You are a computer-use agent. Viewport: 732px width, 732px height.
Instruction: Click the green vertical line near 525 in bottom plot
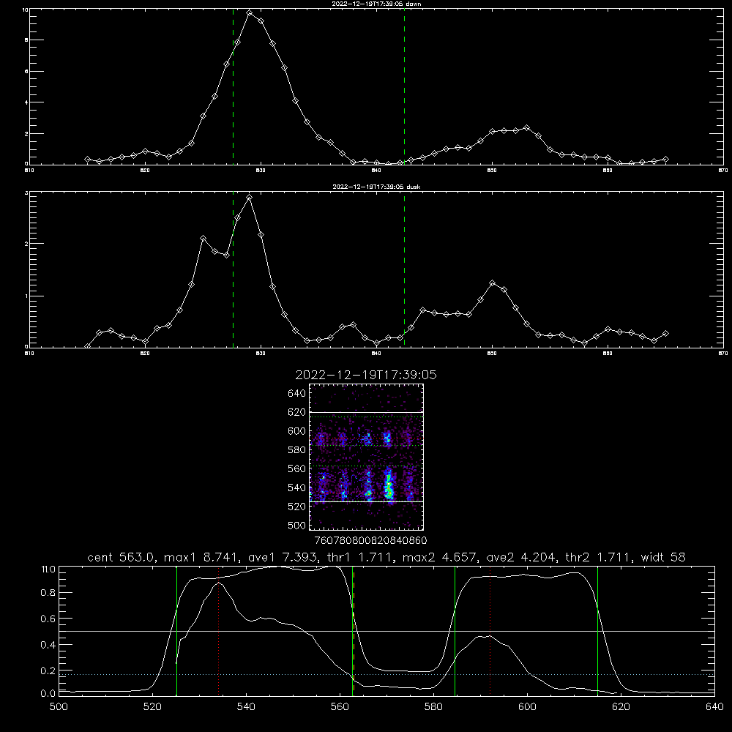[x=176, y=630]
